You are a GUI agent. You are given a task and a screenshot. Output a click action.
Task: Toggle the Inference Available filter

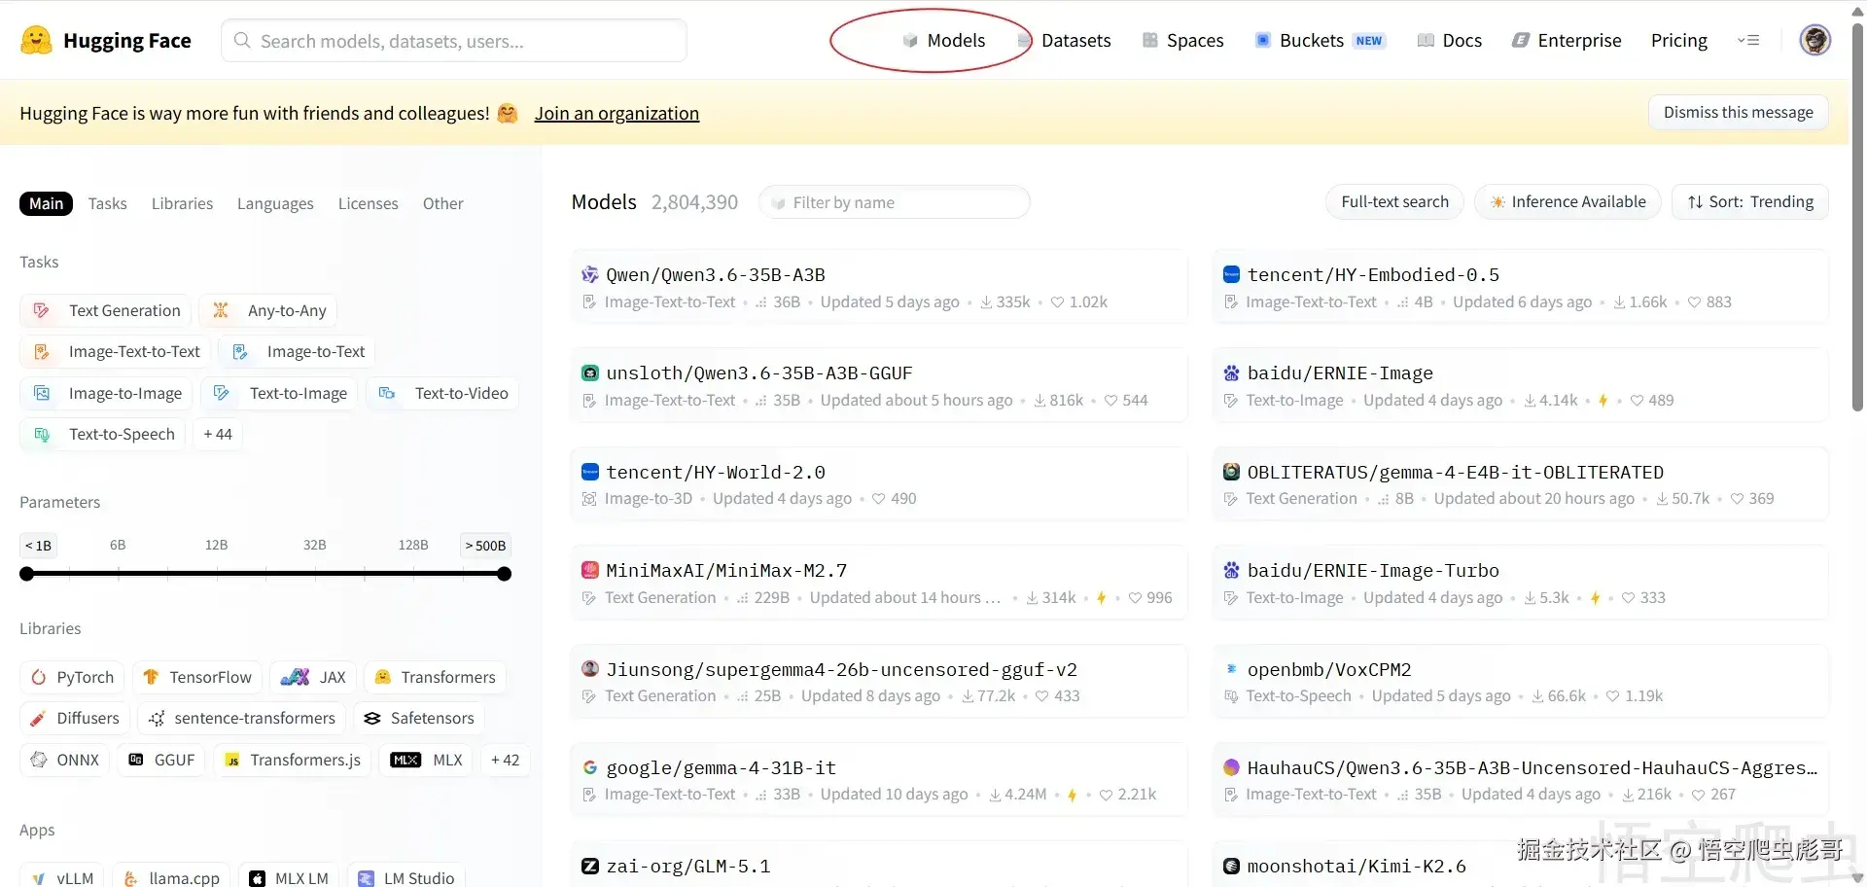click(1568, 201)
